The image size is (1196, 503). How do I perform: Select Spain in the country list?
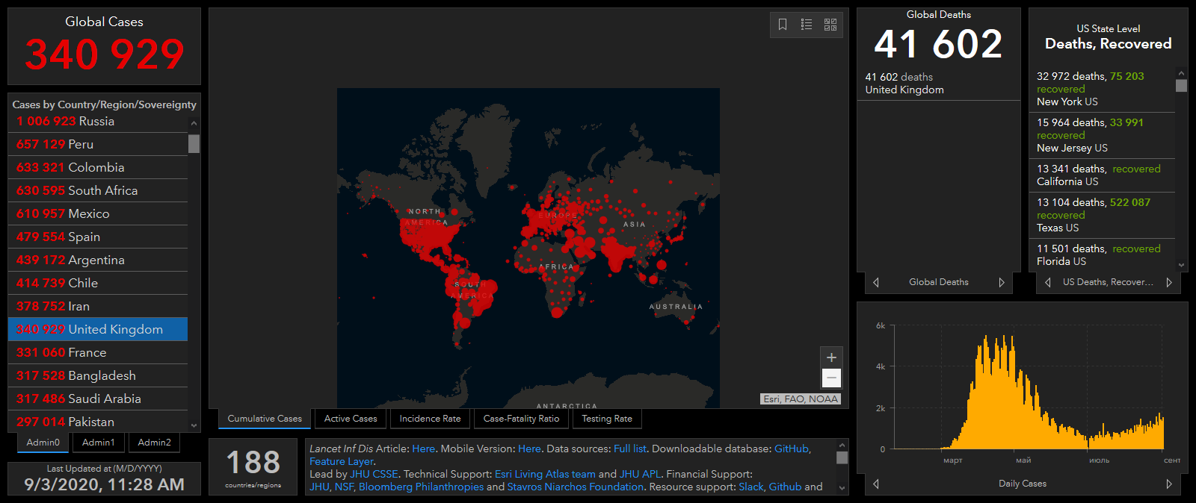tap(98, 237)
